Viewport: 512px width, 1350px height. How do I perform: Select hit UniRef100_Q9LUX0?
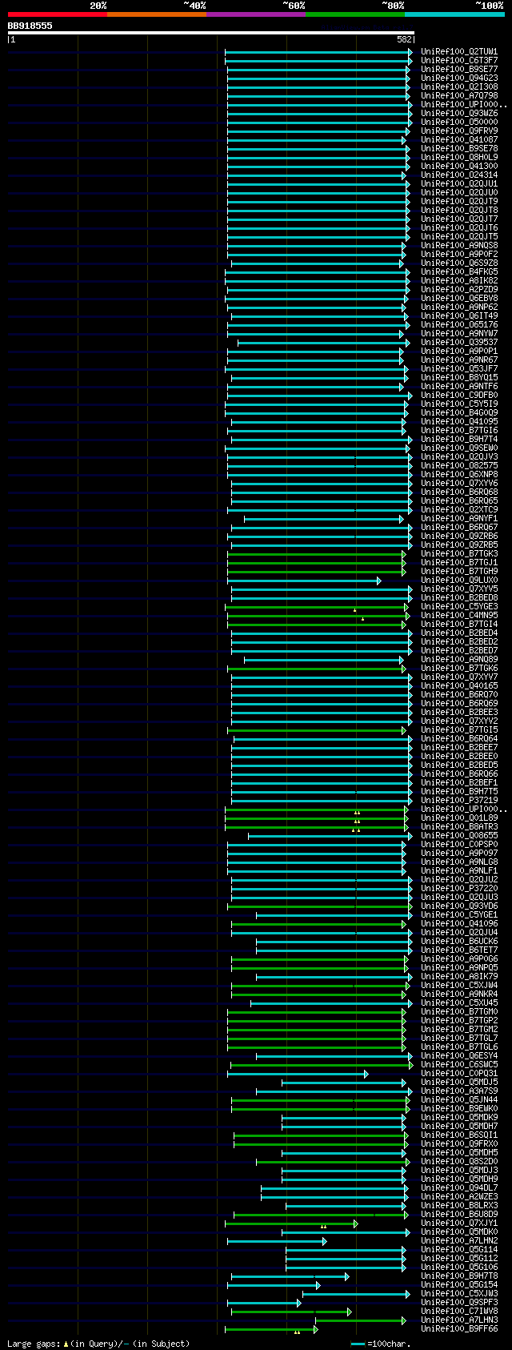tap(459, 580)
